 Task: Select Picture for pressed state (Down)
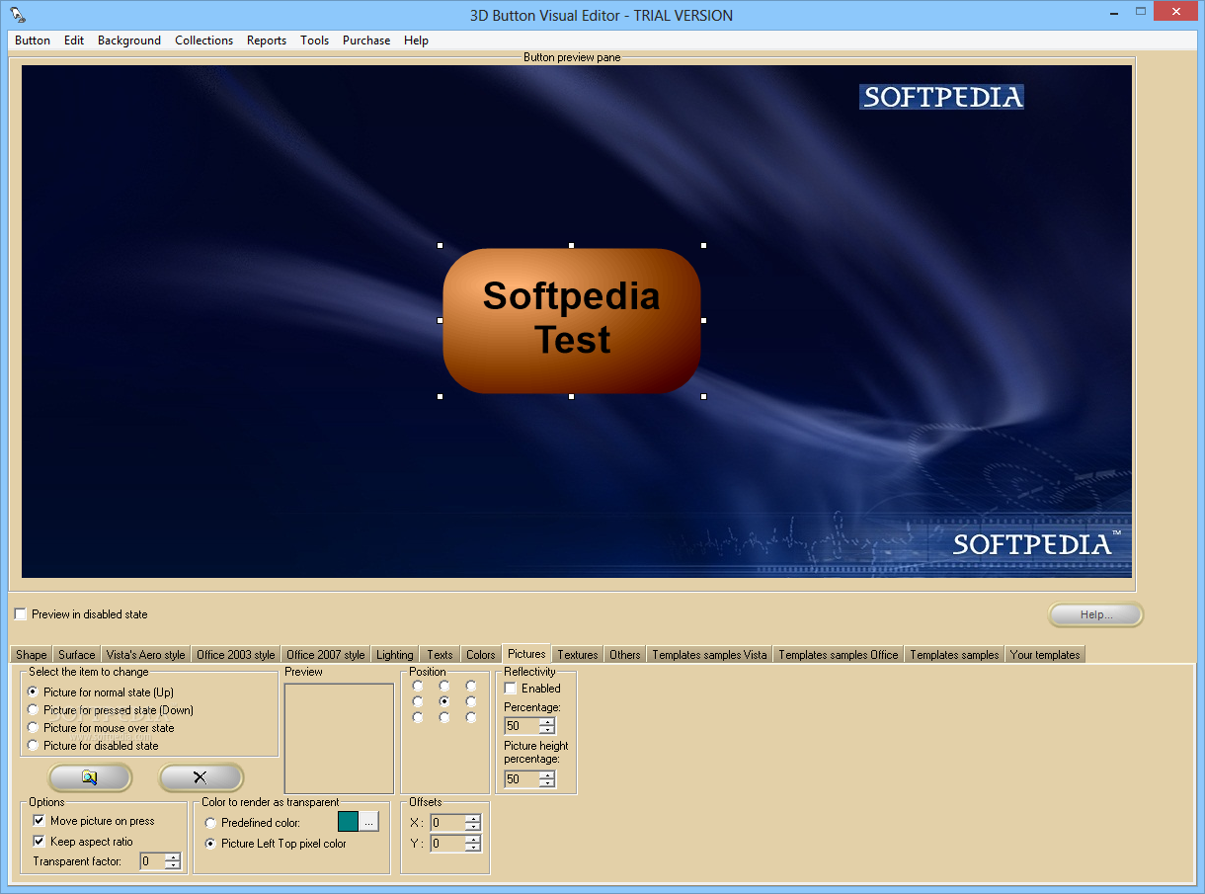[34, 710]
